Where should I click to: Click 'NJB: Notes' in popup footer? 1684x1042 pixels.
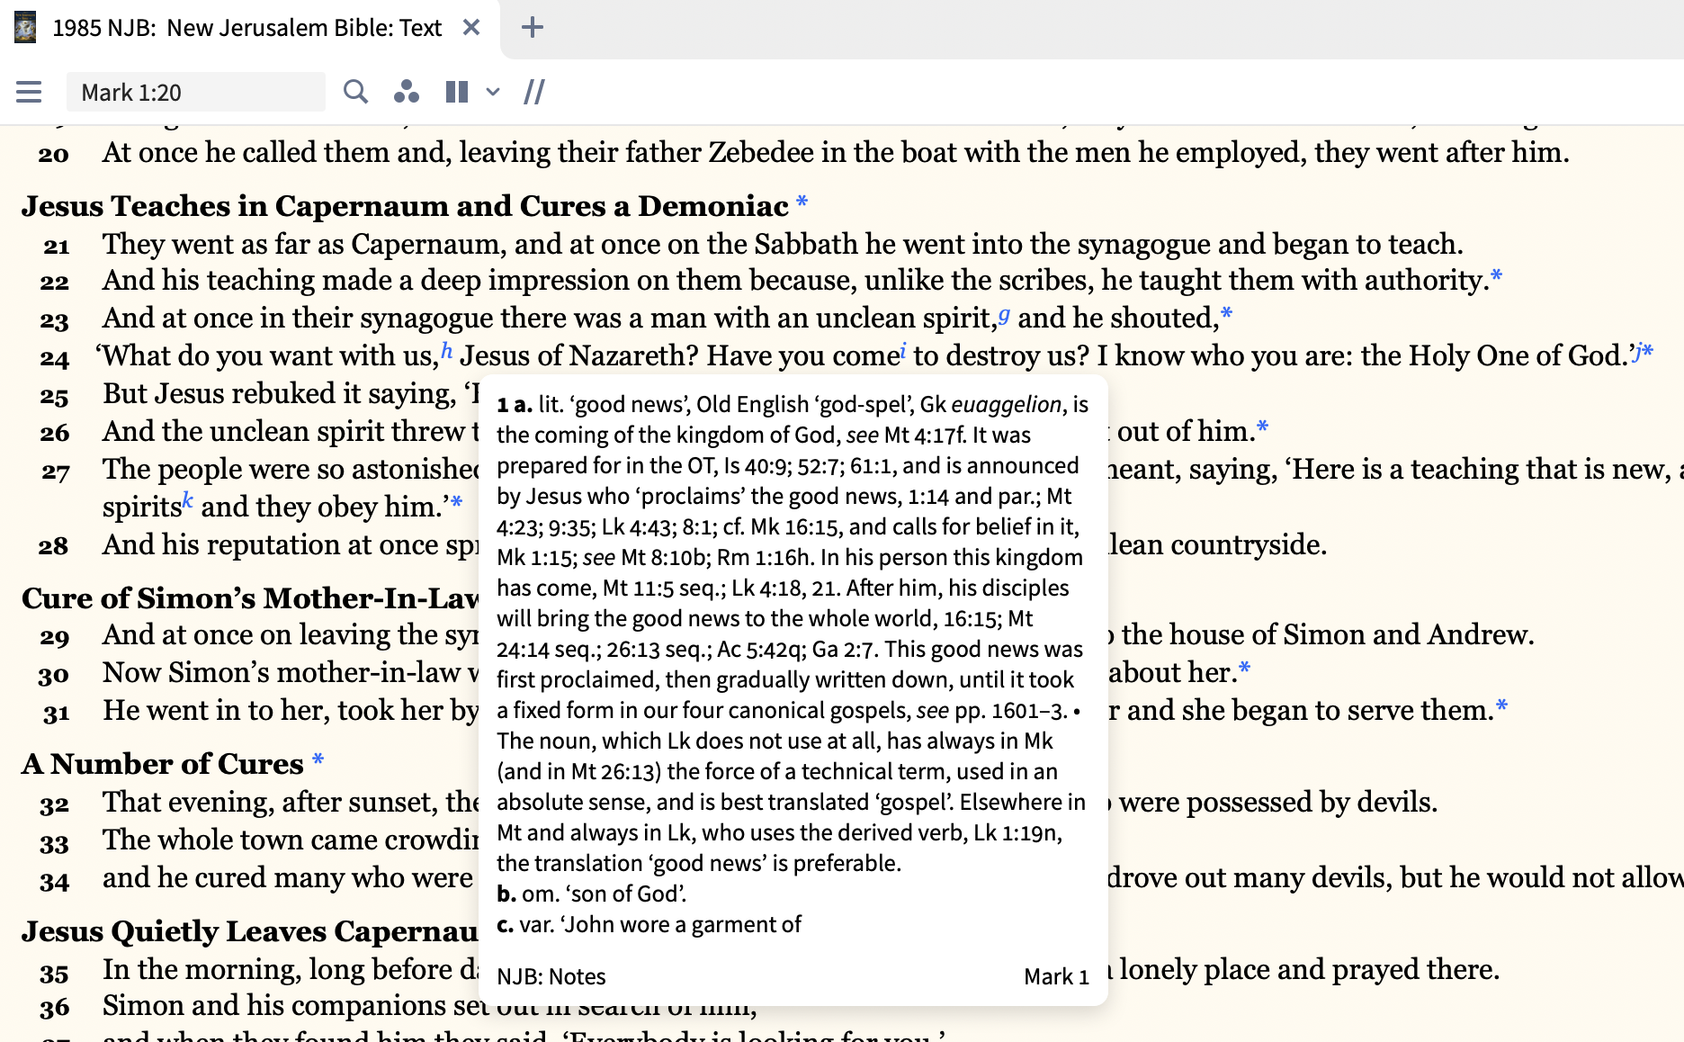point(551,976)
